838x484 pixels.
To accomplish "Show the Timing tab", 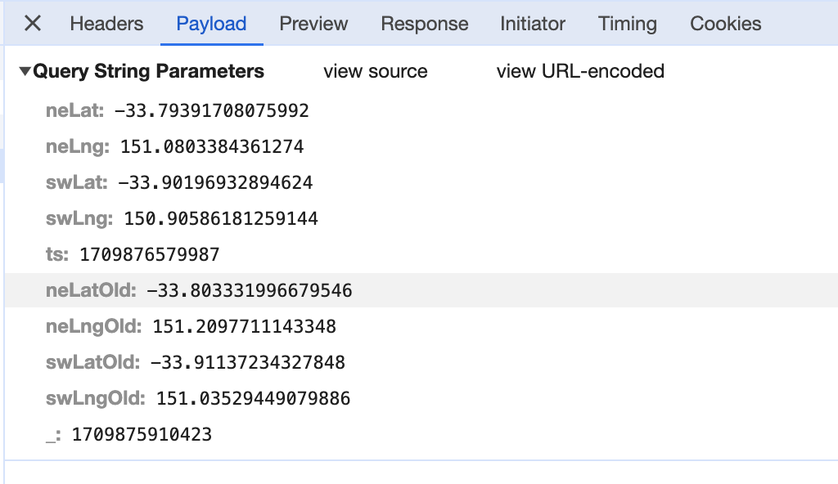I will (627, 24).
